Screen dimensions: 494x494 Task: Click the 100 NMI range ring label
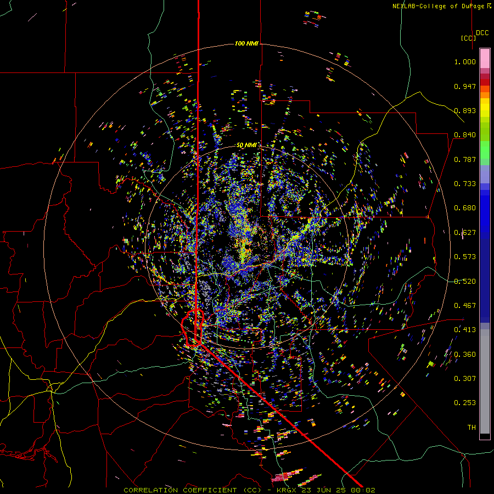click(246, 43)
